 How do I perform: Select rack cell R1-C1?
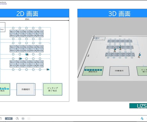(13, 65)
